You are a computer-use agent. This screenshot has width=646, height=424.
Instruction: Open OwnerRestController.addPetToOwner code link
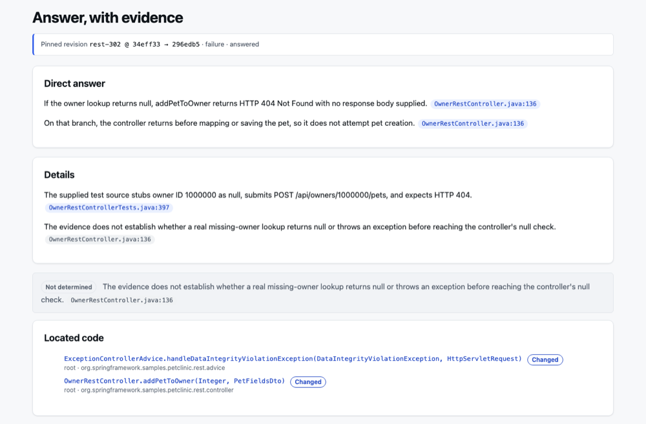click(x=174, y=381)
